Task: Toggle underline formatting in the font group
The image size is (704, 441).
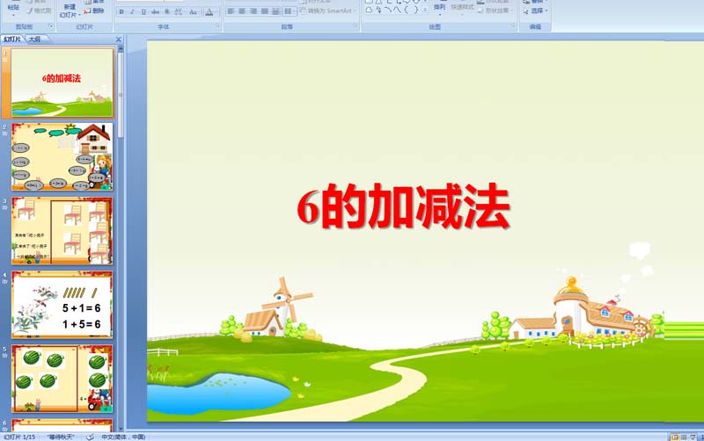Action: point(143,11)
